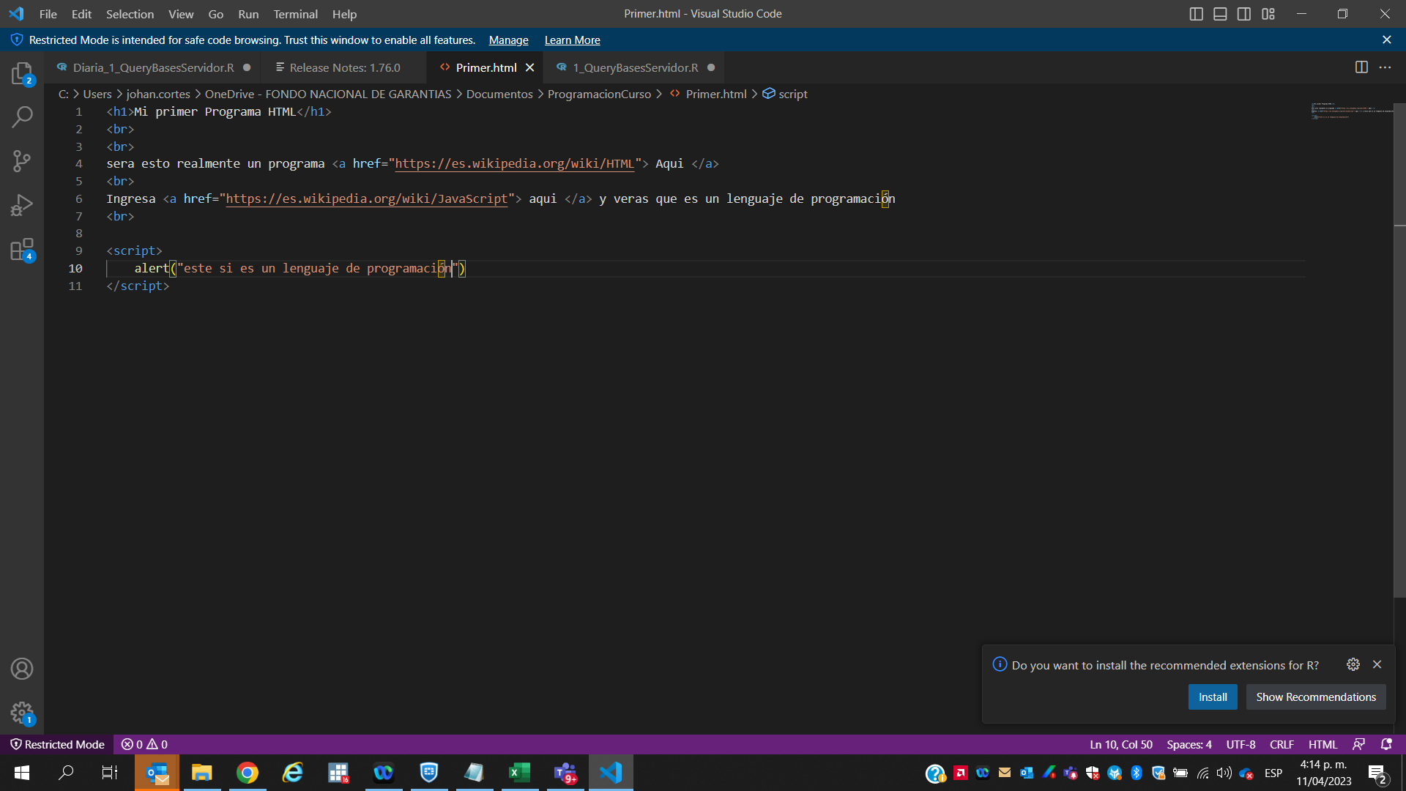Expand the OneDrive - FONDO NACIONAL breadcrumb
The image size is (1406, 791).
(x=328, y=94)
